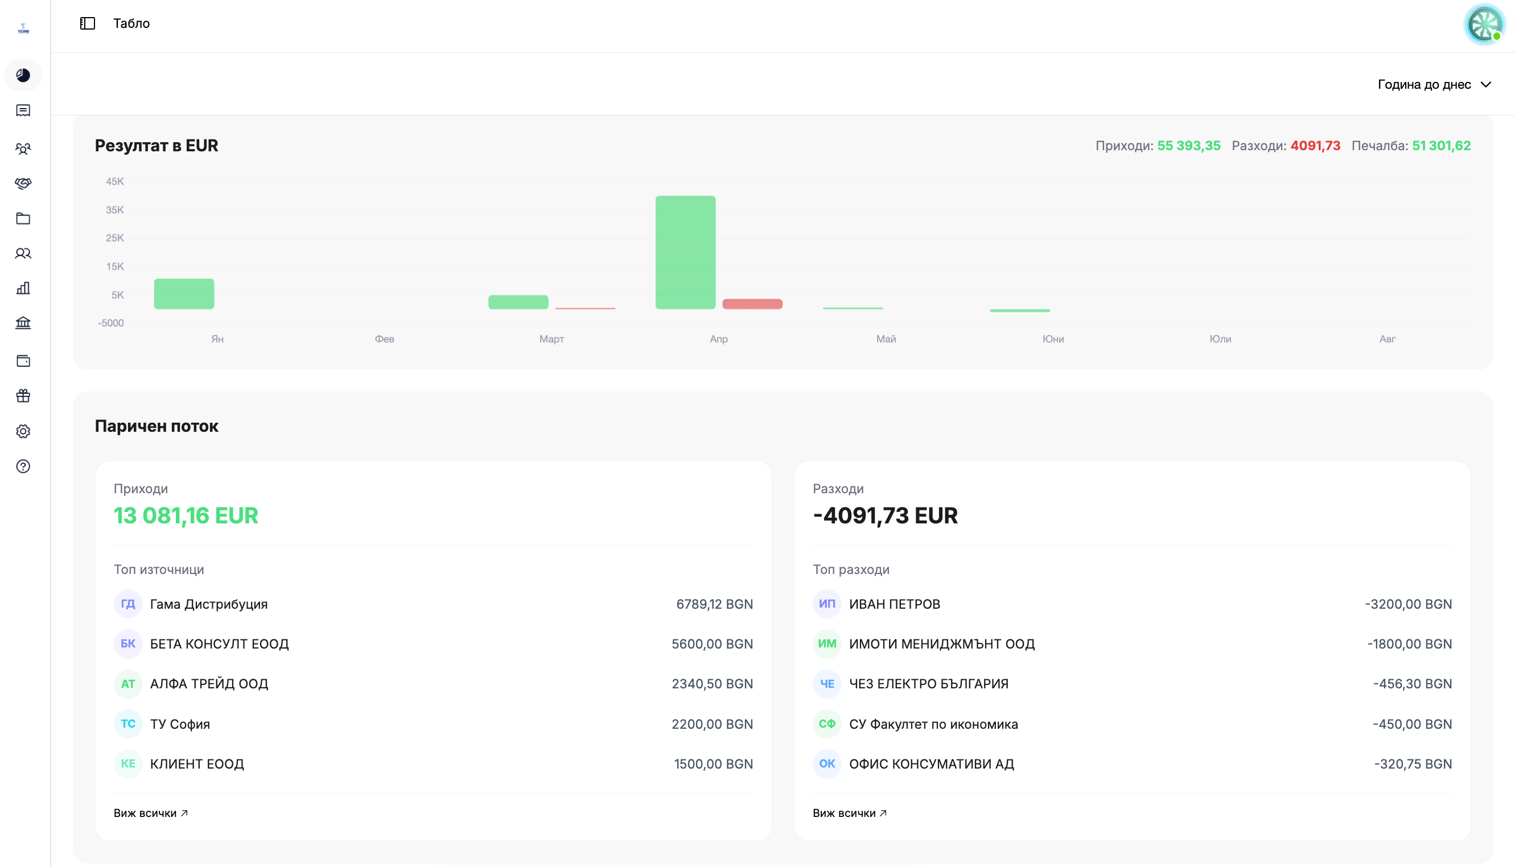This screenshot has height=867, width=1515.
Task: Click the СФ avatar badge
Action: tap(827, 724)
